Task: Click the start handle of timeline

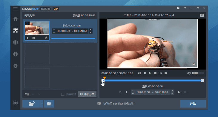Action: 103,80
